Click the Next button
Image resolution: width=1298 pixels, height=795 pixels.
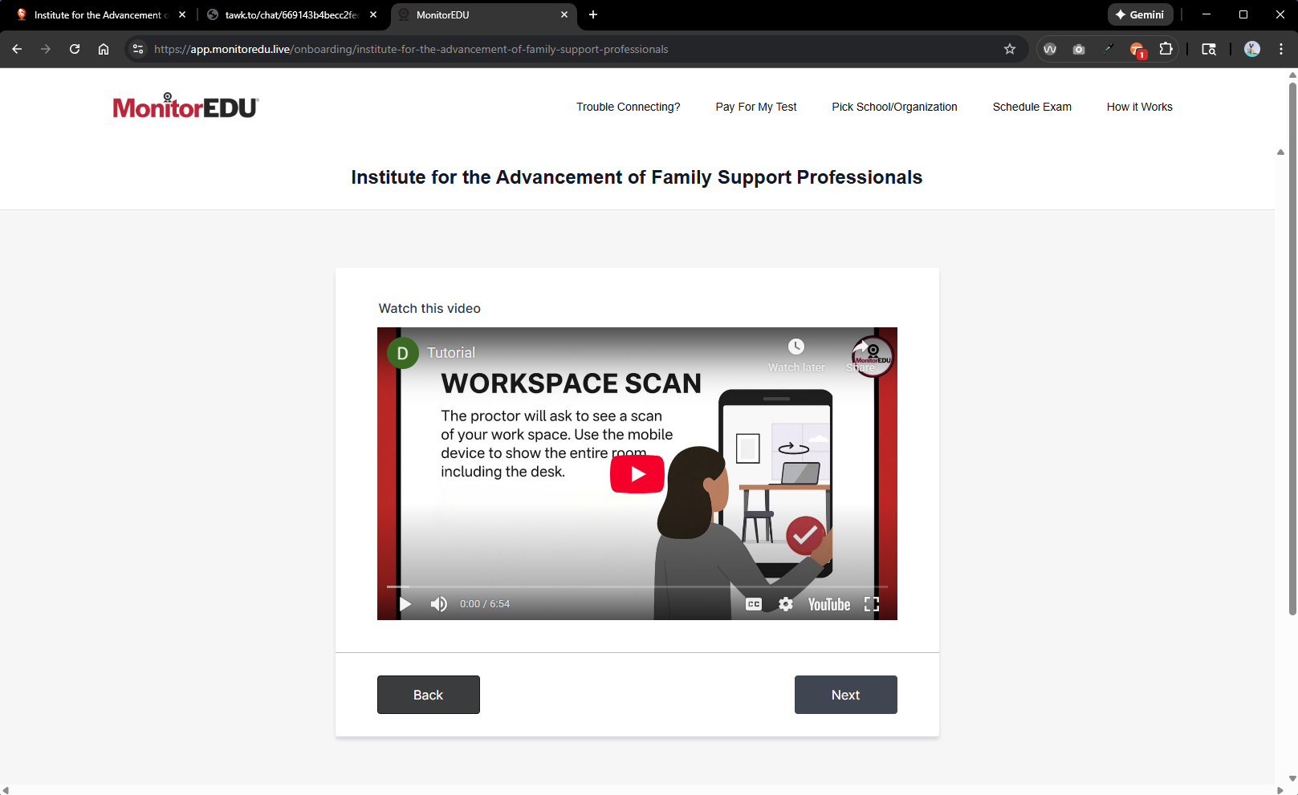click(x=846, y=695)
